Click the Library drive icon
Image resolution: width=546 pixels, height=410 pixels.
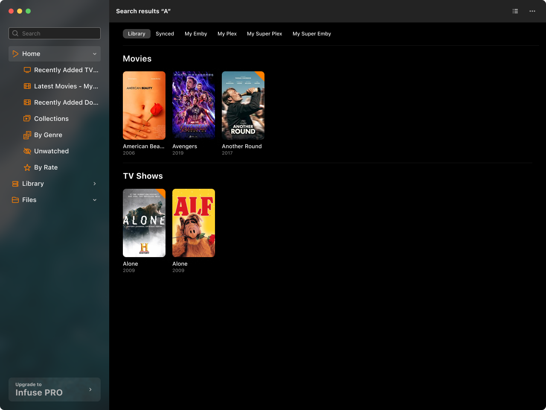tap(15, 184)
